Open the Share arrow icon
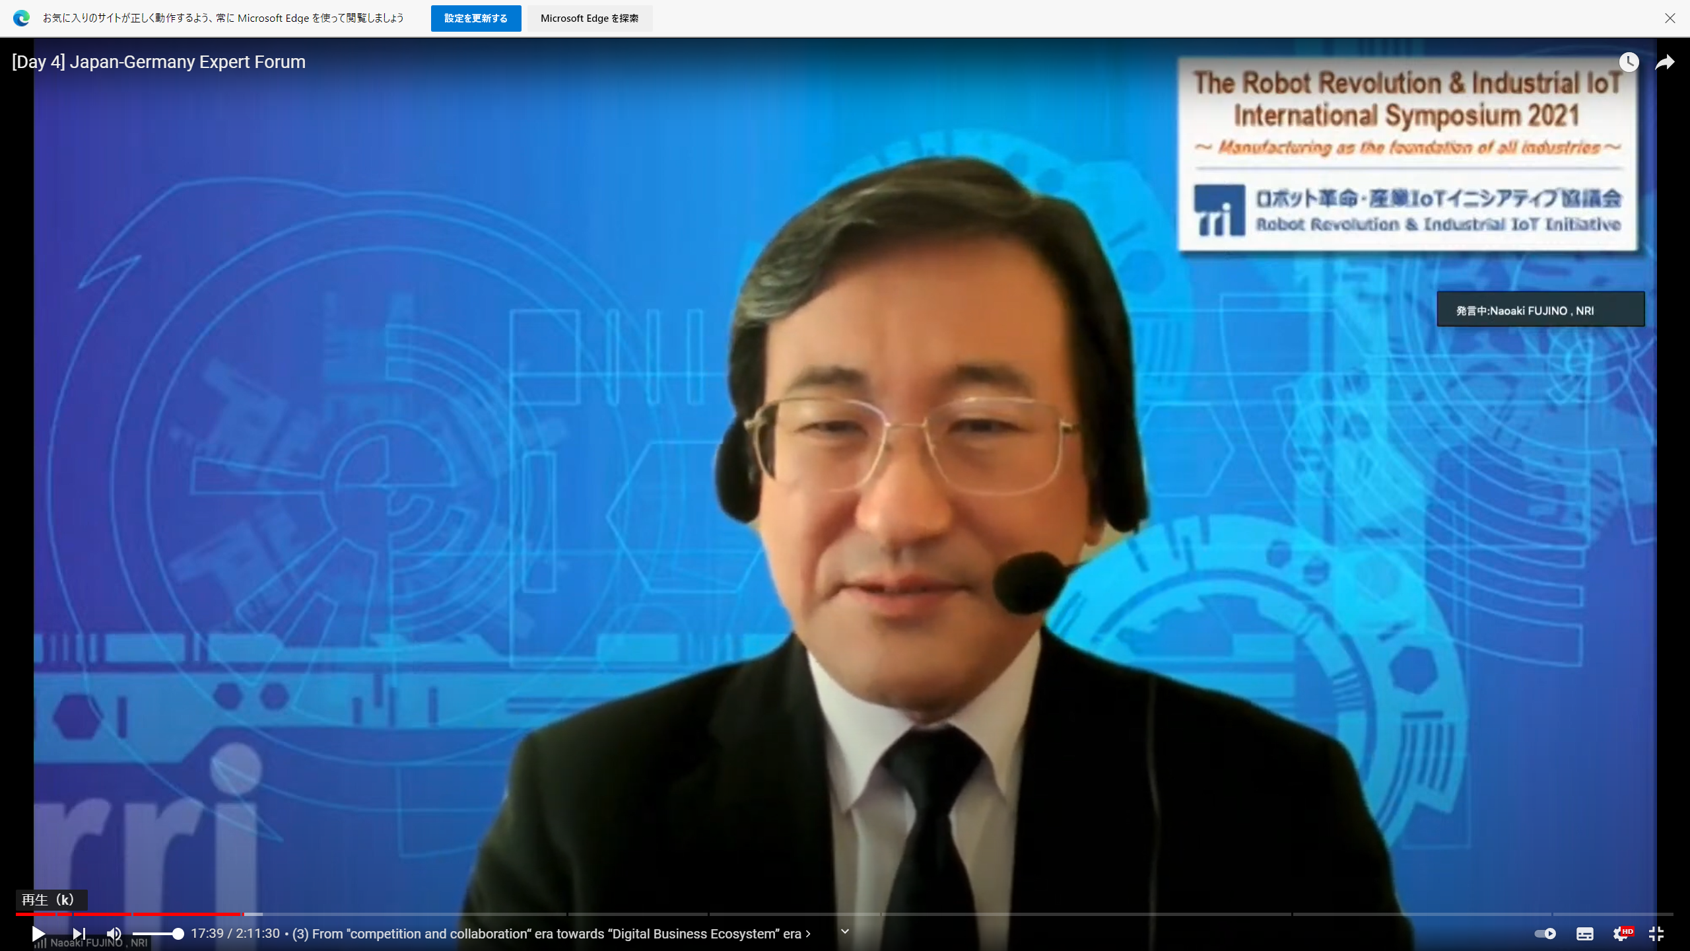 pos(1665,61)
